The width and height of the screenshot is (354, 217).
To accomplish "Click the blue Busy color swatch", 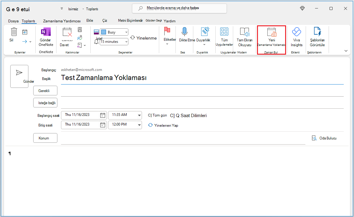I will pos(104,32).
